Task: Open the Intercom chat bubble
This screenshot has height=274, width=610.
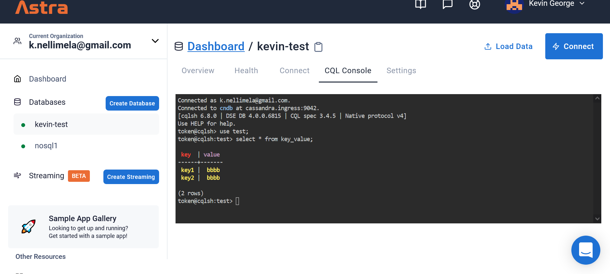Action: point(586,250)
